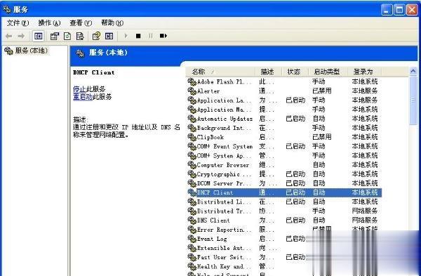Viewport: 421px width, 276px height.
Task: Select the DNS Client service name
Action: pos(213,221)
